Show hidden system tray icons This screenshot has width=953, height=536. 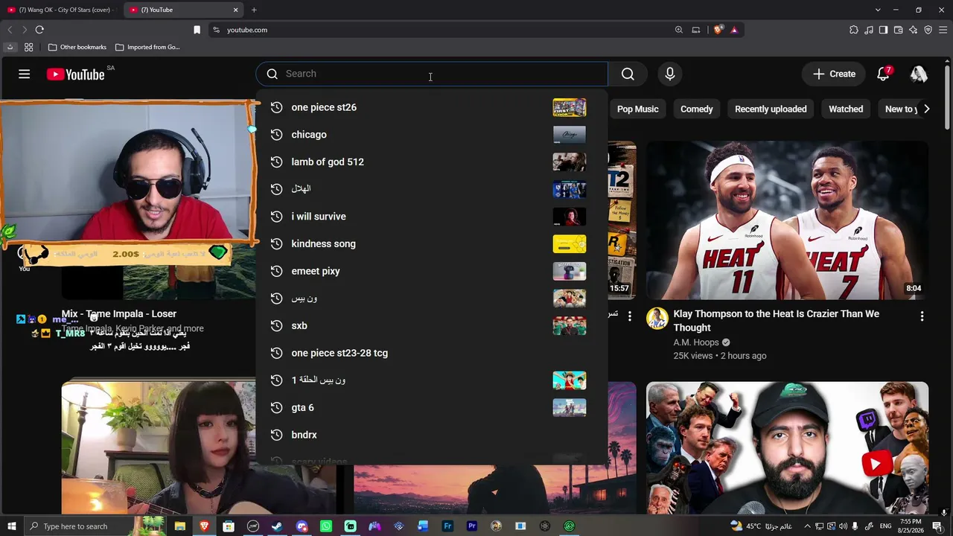(x=806, y=526)
